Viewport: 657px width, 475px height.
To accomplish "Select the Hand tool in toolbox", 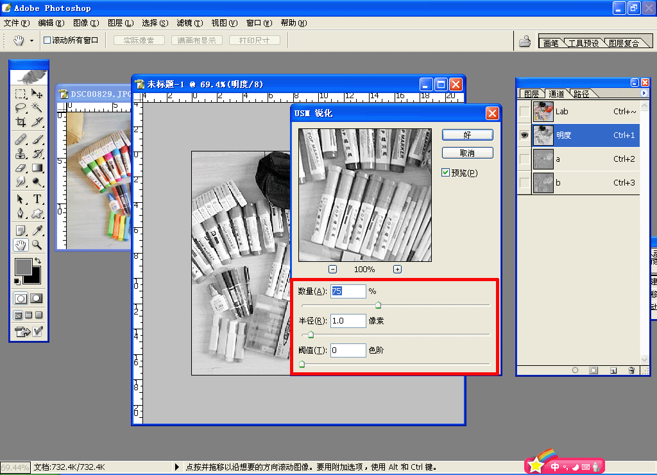I will click(21, 245).
